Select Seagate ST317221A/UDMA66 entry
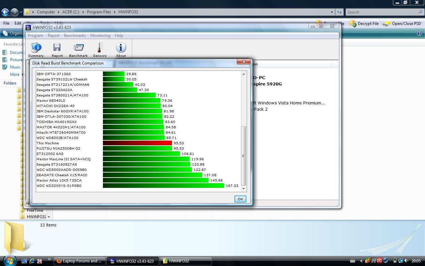Screen dimensions: 425x266 (x=63, y=84)
